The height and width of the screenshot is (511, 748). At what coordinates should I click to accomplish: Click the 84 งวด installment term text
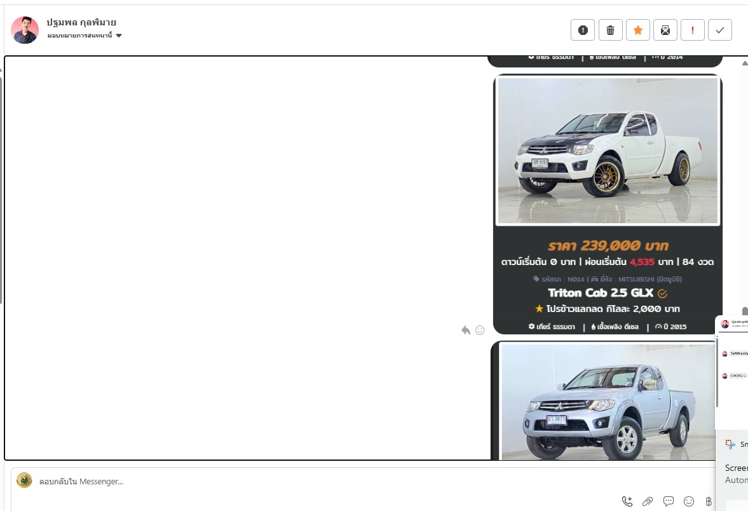point(698,261)
